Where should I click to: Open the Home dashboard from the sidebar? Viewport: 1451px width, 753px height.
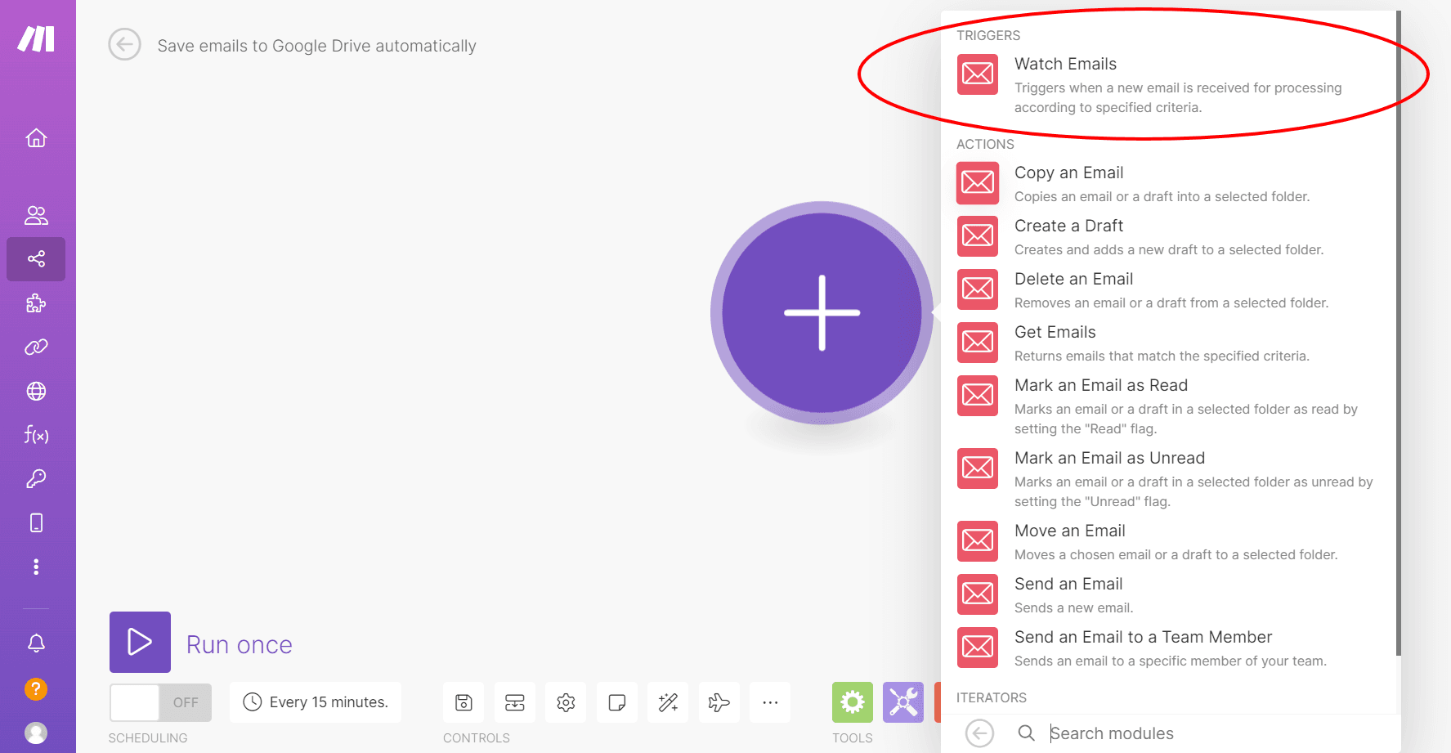pos(36,137)
